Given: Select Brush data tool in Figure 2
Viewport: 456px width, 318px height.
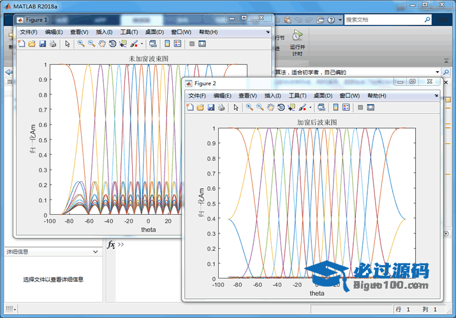Looking at the screenshot, I should 302,107.
